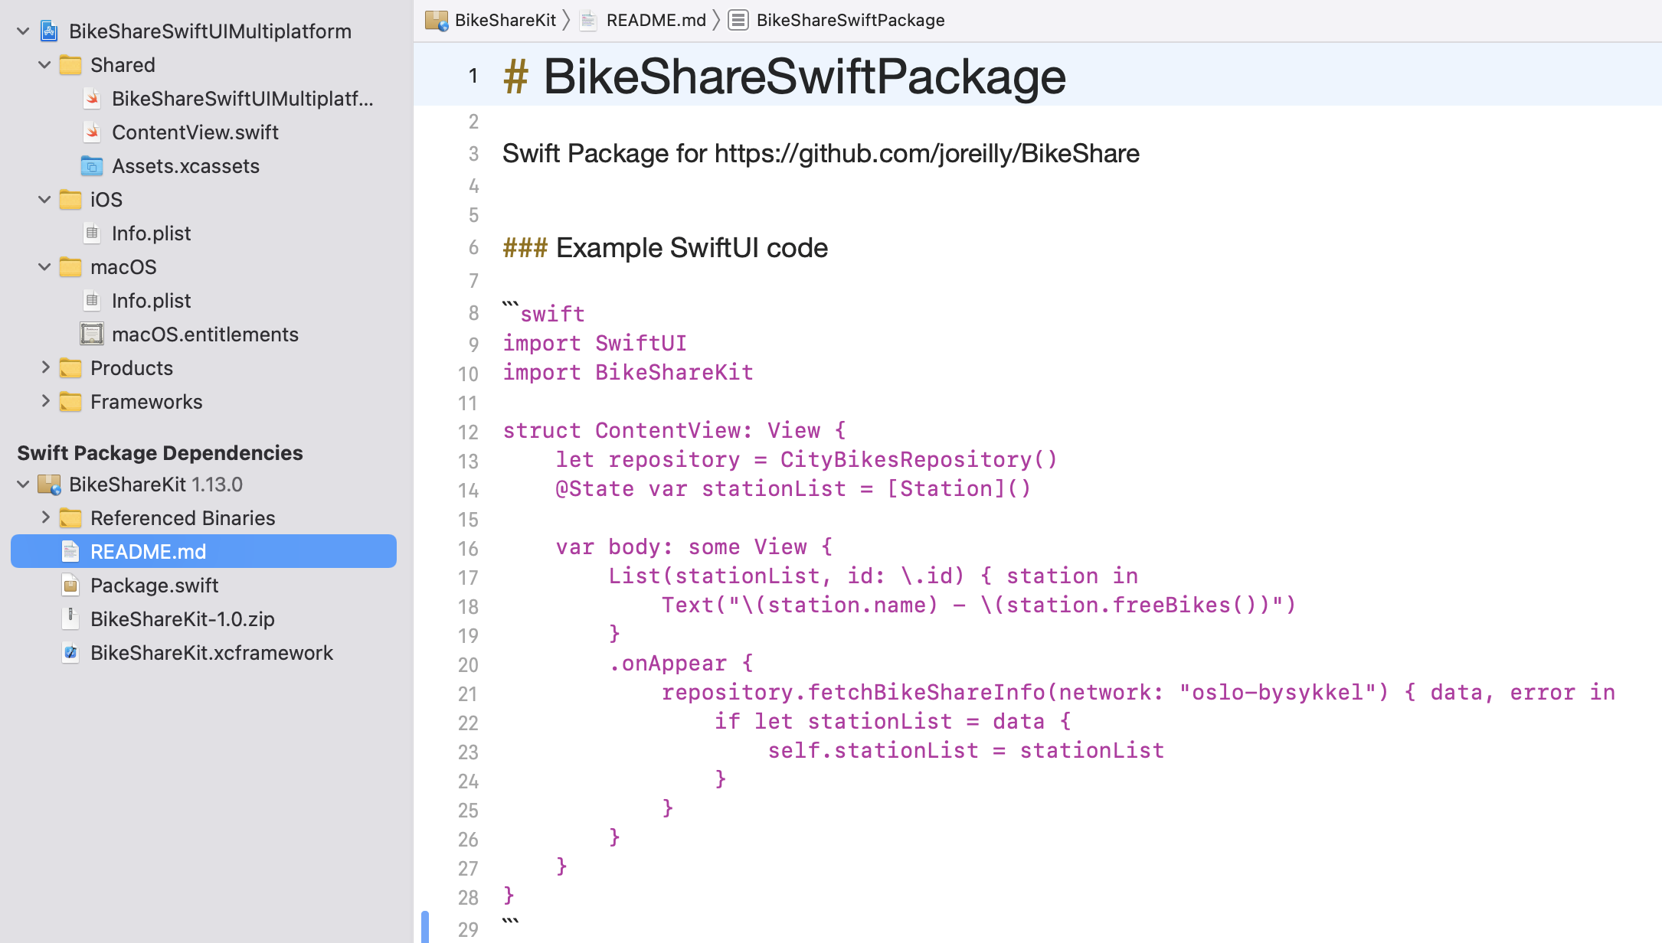Collapse the BikeShareKit 1.13.0 package
This screenshot has height=943, width=1662.
[23, 485]
